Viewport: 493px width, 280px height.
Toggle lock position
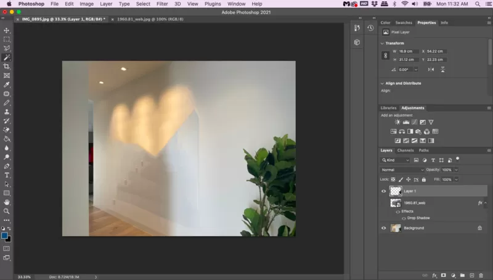(408, 179)
